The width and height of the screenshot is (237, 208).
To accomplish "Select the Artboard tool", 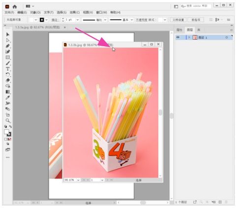I will (x=8, y=115).
